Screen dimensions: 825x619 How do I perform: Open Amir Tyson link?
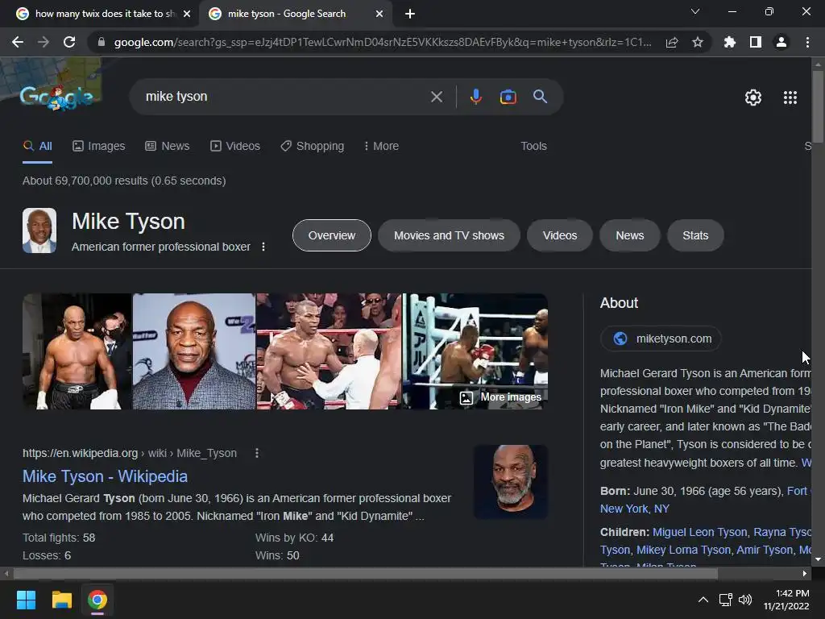[765, 550]
